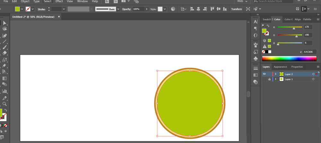
Task: Toggle visibility column for Layer 1
Action: [x=265, y=79]
